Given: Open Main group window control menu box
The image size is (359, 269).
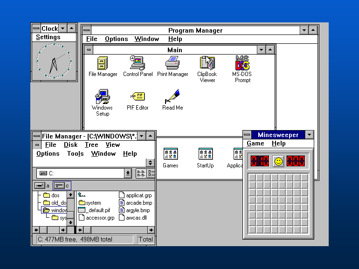Looking at the screenshot, I should pos(89,50).
